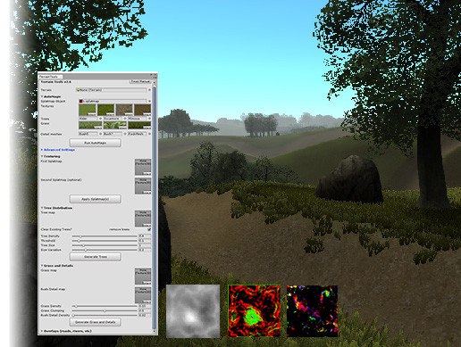Open picker circle beside third detail mesh field

click(149, 134)
